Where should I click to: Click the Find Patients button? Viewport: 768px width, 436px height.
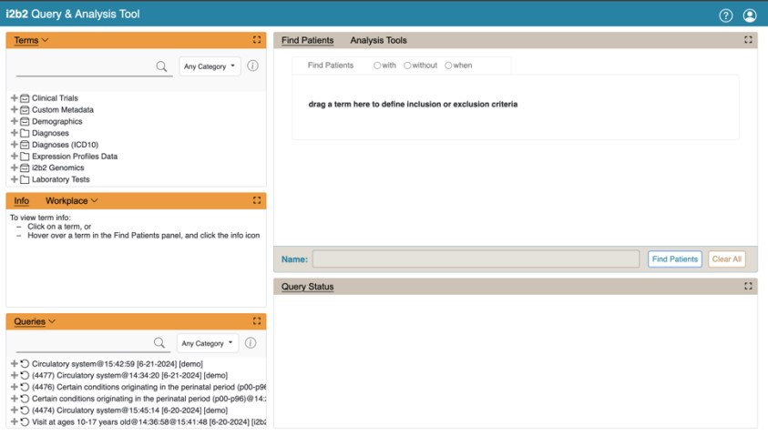[x=674, y=259]
